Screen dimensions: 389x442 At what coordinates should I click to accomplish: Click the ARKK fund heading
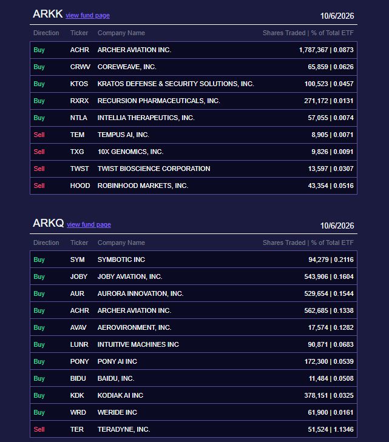click(x=48, y=14)
